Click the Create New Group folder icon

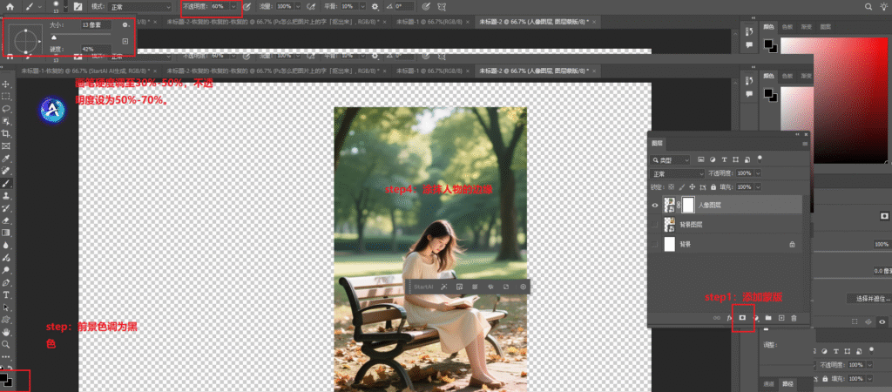tap(768, 318)
